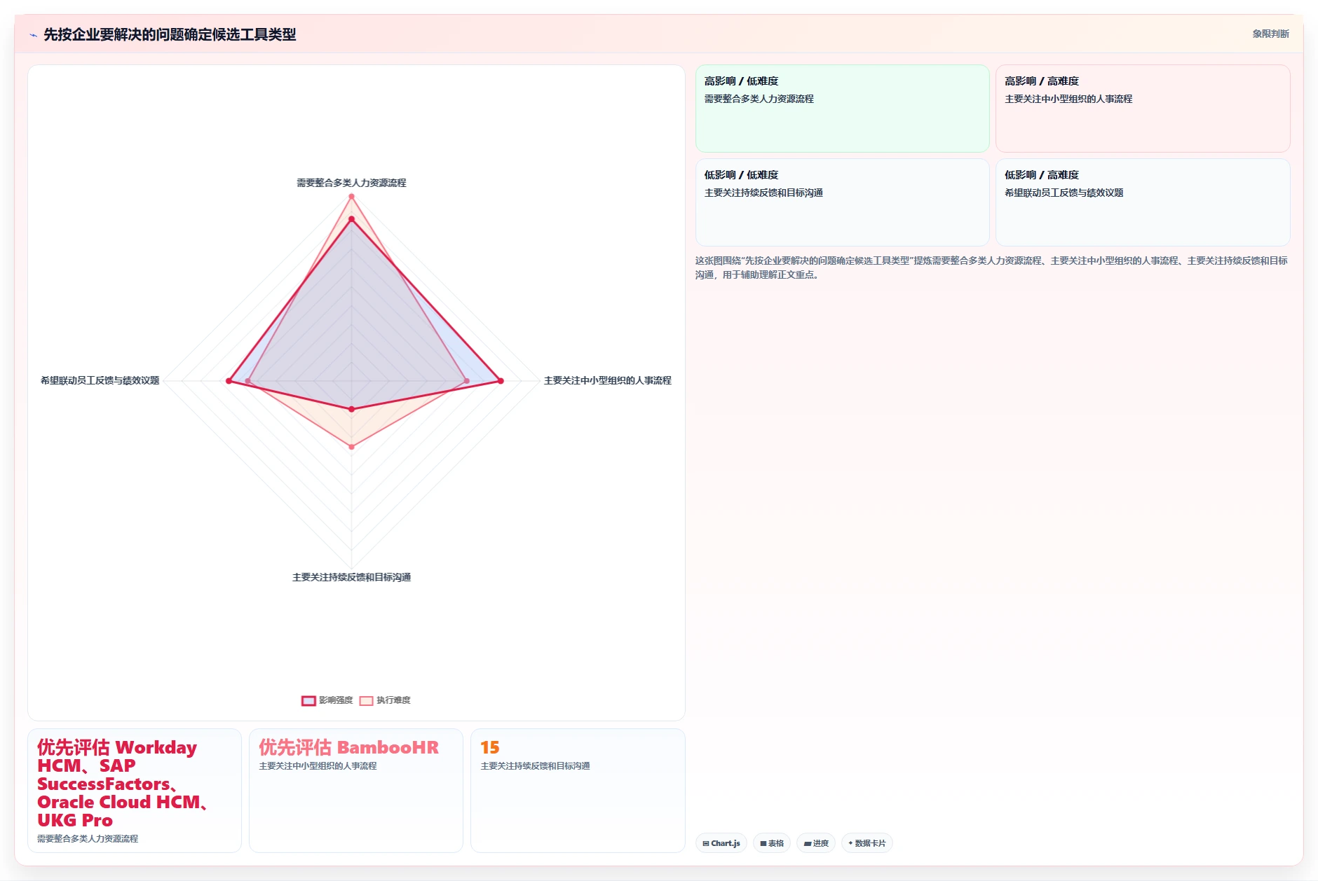
Task: Click the Chart.js tag
Action: 721,843
